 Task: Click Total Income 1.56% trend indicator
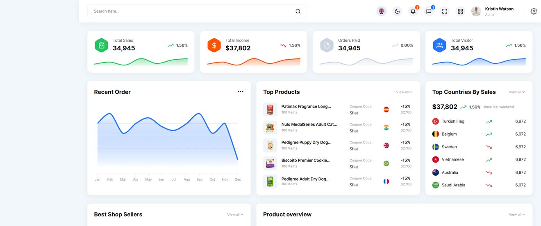tap(290, 45)
